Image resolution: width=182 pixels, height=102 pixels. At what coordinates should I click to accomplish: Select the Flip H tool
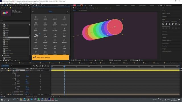click(x=64, y=29)
